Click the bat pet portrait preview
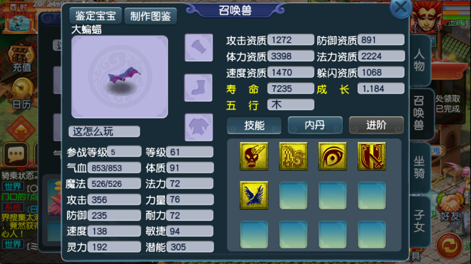 (120, 77)
